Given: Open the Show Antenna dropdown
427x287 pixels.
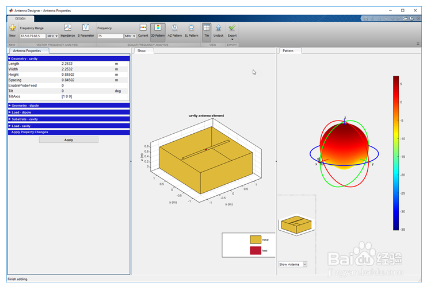Looking at the screenshot, I should pyautogui.click(x=293, y=264).
